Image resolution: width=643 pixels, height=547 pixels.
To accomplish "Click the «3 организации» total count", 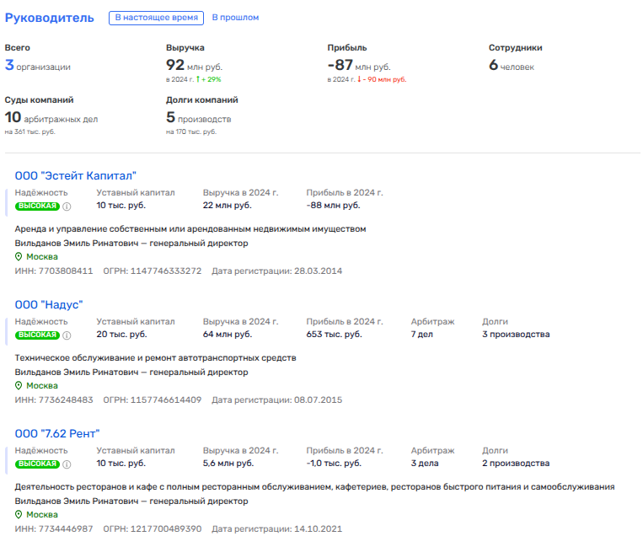I will tap(38, 66).
